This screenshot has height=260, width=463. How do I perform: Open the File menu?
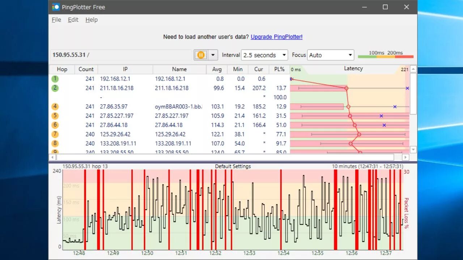click(56, 20)
